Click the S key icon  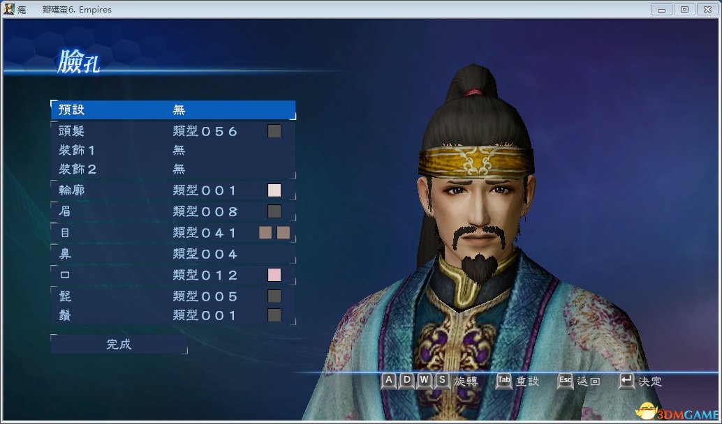pyautogui.click(x=442, y=381)
